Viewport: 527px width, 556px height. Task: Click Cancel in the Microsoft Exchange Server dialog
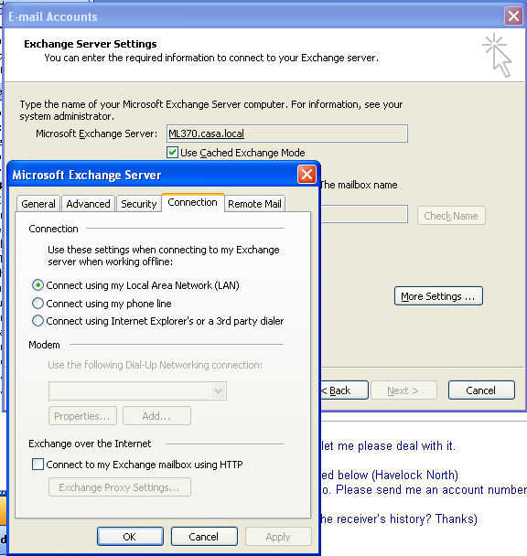coord(204,537)
